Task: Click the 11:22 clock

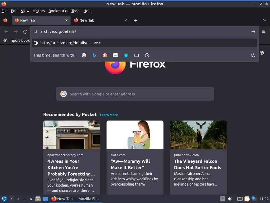Action: pyautogui.click(x=264, y=199)
